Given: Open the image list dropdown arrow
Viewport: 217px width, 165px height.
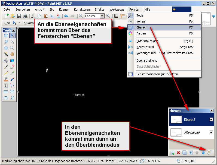Looking at the screenshot, I should coord(214,17).
